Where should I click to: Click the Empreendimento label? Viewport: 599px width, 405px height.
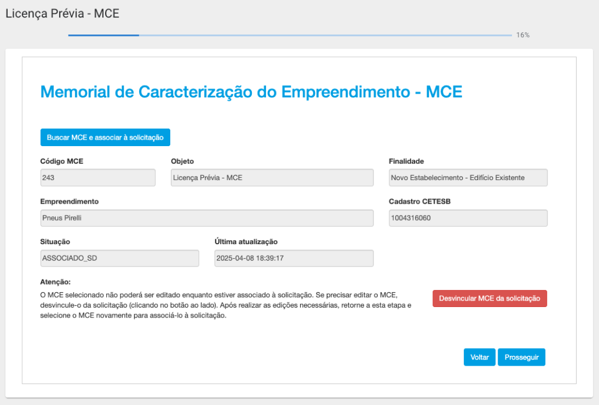click(x=69, y=201)
